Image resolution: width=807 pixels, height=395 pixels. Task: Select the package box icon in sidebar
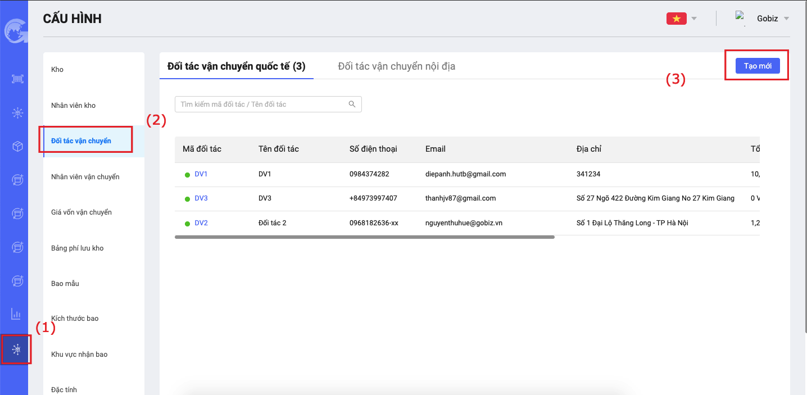click(17, 147)
